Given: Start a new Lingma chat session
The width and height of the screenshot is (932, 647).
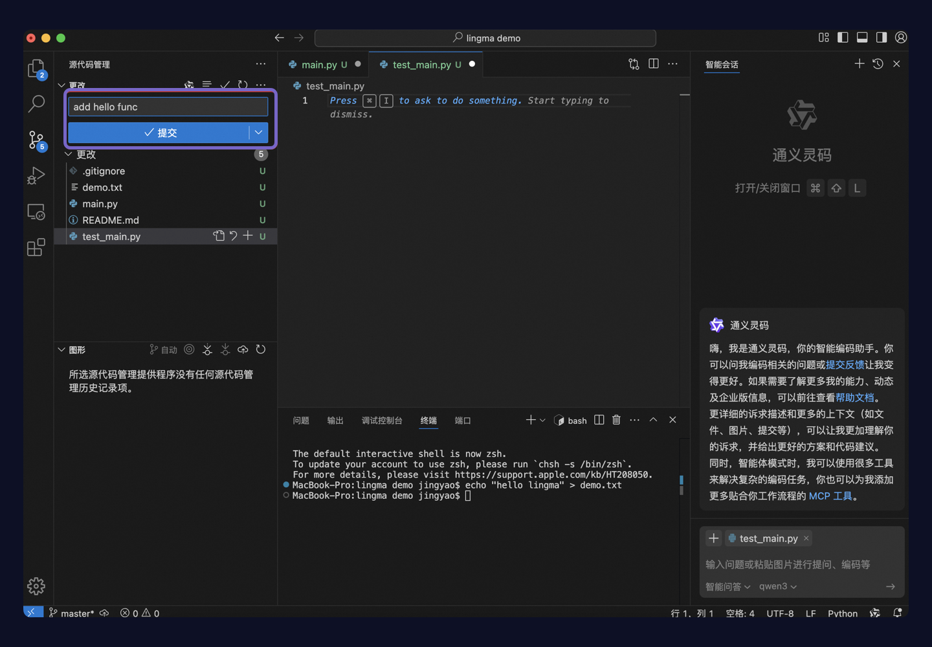Looking at the screenshot, I should (x=859, y=63).
